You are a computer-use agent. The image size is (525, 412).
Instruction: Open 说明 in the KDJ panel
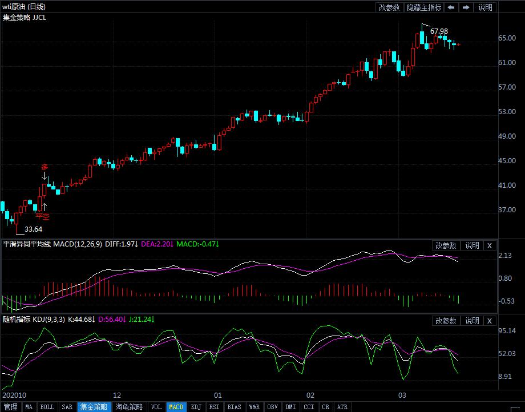[x=472, y=321]
